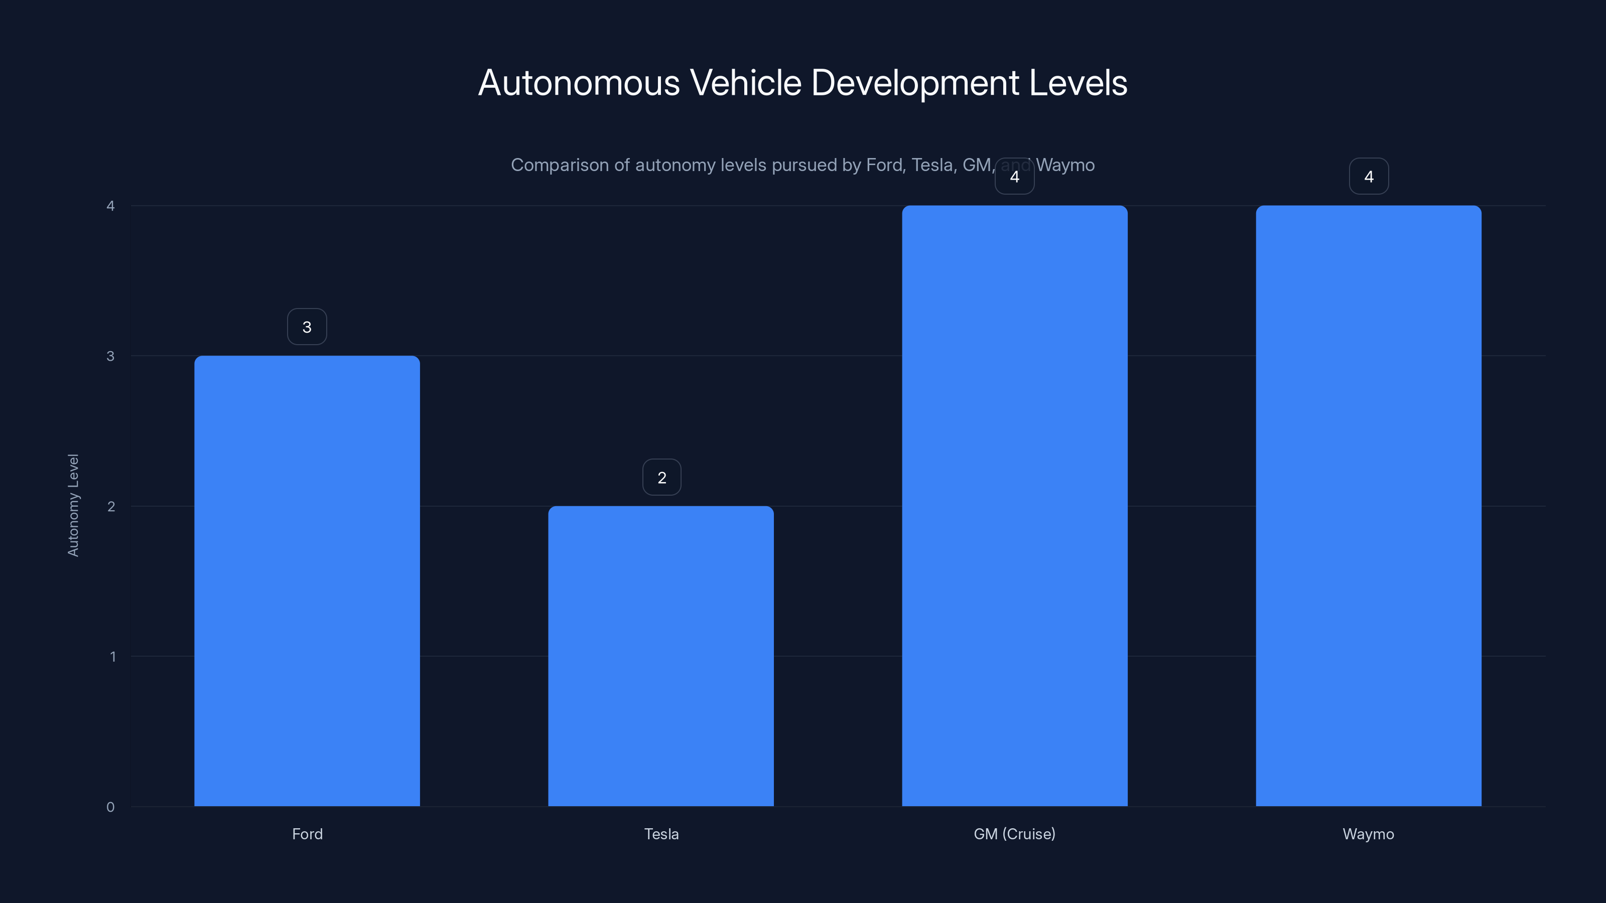Click the 'Tesla' axis label
This screenshot has height=903, width=1606.
(661, 834)
